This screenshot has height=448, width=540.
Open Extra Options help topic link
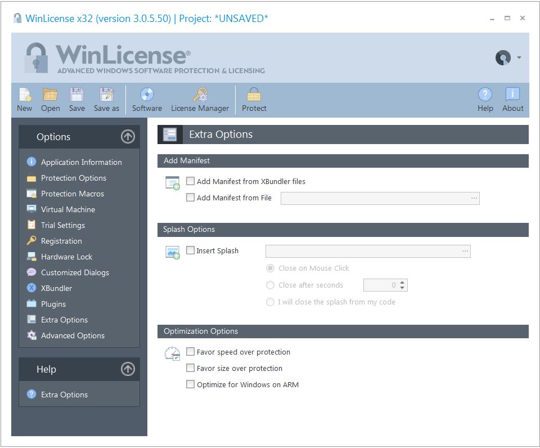(x=64, y=395)
